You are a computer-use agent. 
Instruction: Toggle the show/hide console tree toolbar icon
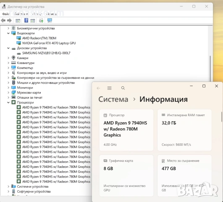pyautogui.click(x=18, y=21)
